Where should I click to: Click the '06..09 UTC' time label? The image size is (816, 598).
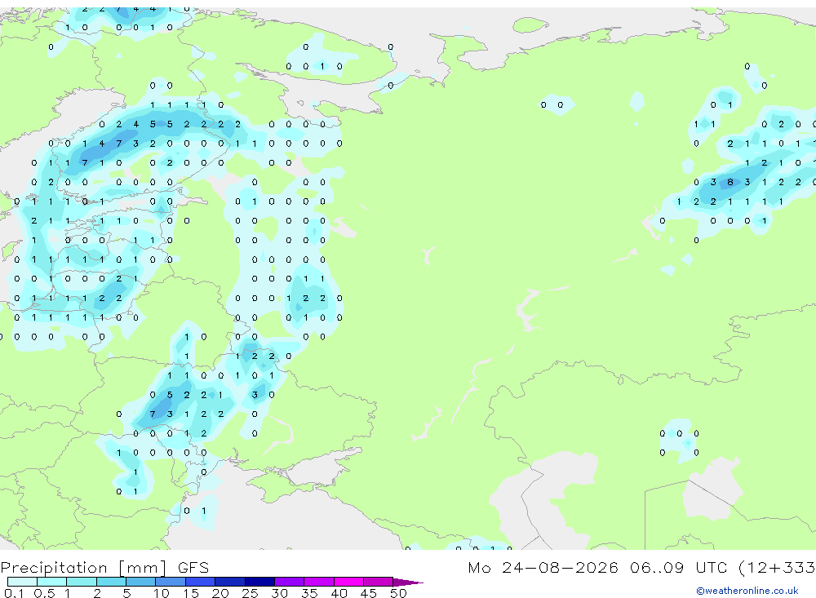(x=679, y=568)
